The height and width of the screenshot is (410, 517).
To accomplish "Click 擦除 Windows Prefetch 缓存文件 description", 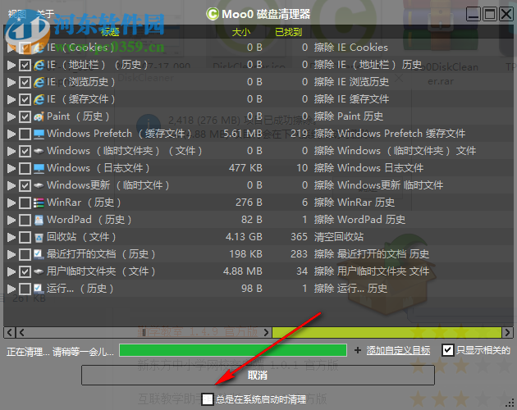I will pyautogui.click(x=390, y=134).
